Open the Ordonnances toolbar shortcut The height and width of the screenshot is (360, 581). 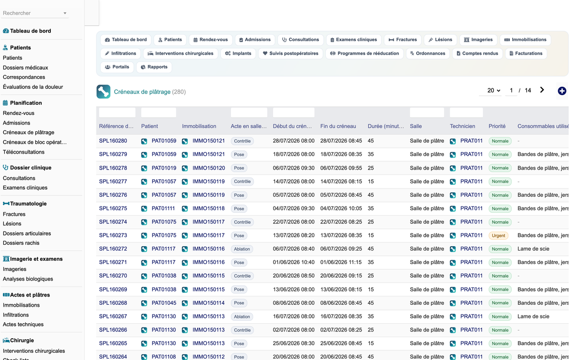tap(428, 53)
